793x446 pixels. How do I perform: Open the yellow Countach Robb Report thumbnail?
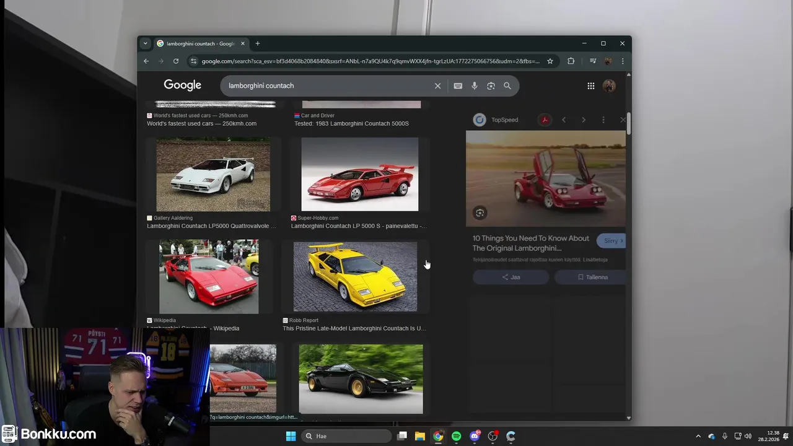pos(355,277)
